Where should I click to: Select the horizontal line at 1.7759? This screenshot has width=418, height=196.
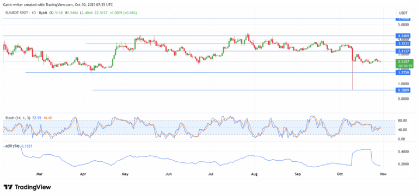210,72
